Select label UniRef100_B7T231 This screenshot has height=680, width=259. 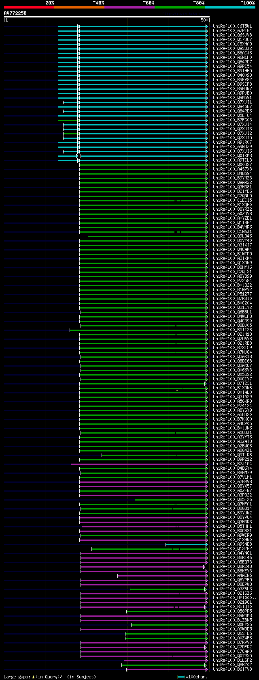tap(232, 383)
